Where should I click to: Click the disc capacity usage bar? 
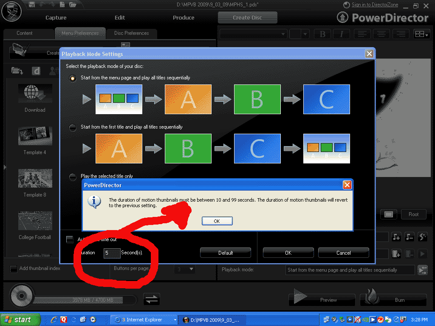pos(85,300)
